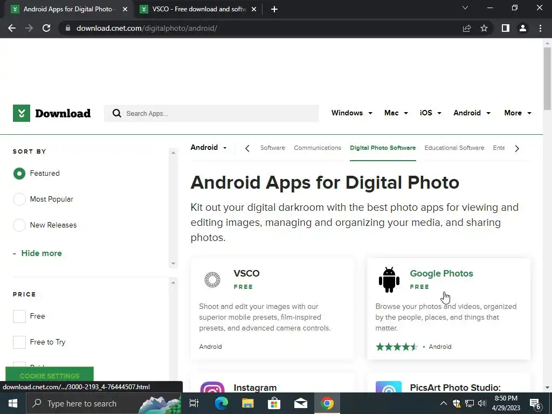
Task: Click the page vertical scrollbar thumb
Action: pyautogui.click(x=547, y=78)
